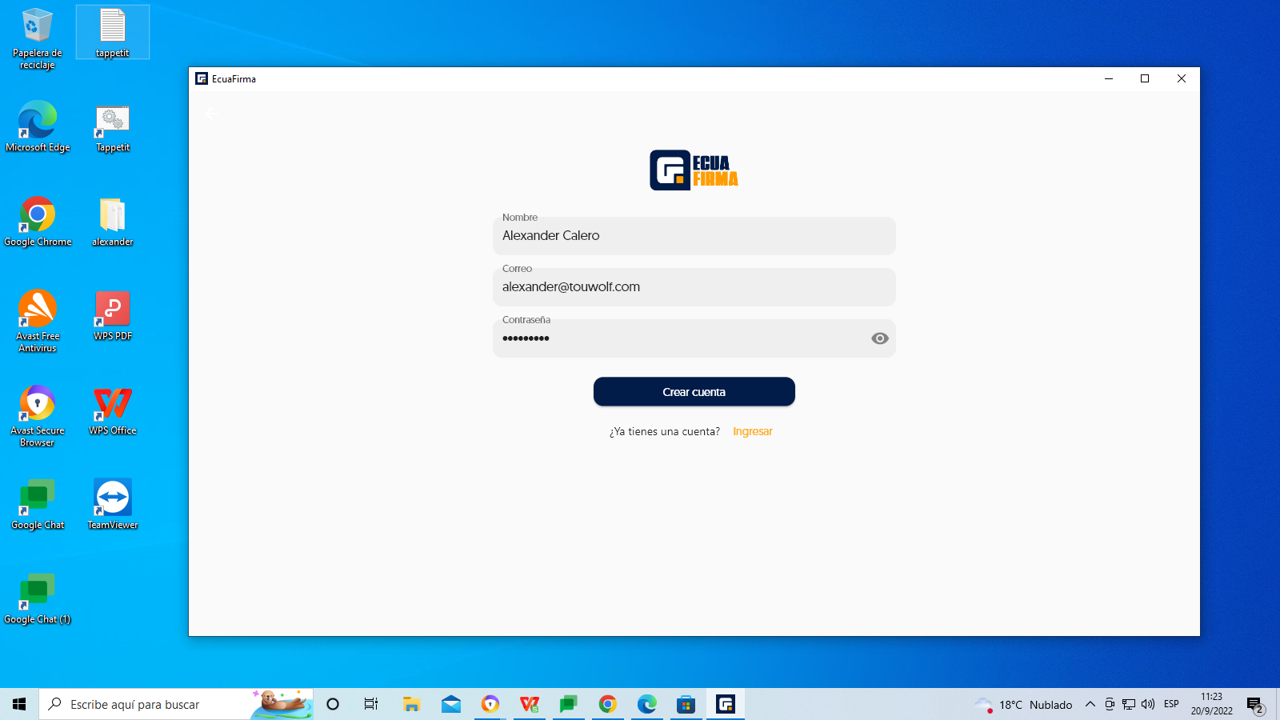Open the notification center icon

click(x=1256, y=705)
